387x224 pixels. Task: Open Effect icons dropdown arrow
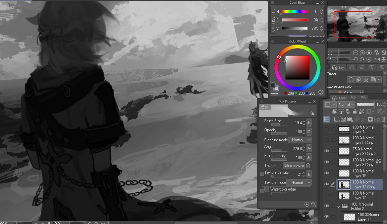379,80
